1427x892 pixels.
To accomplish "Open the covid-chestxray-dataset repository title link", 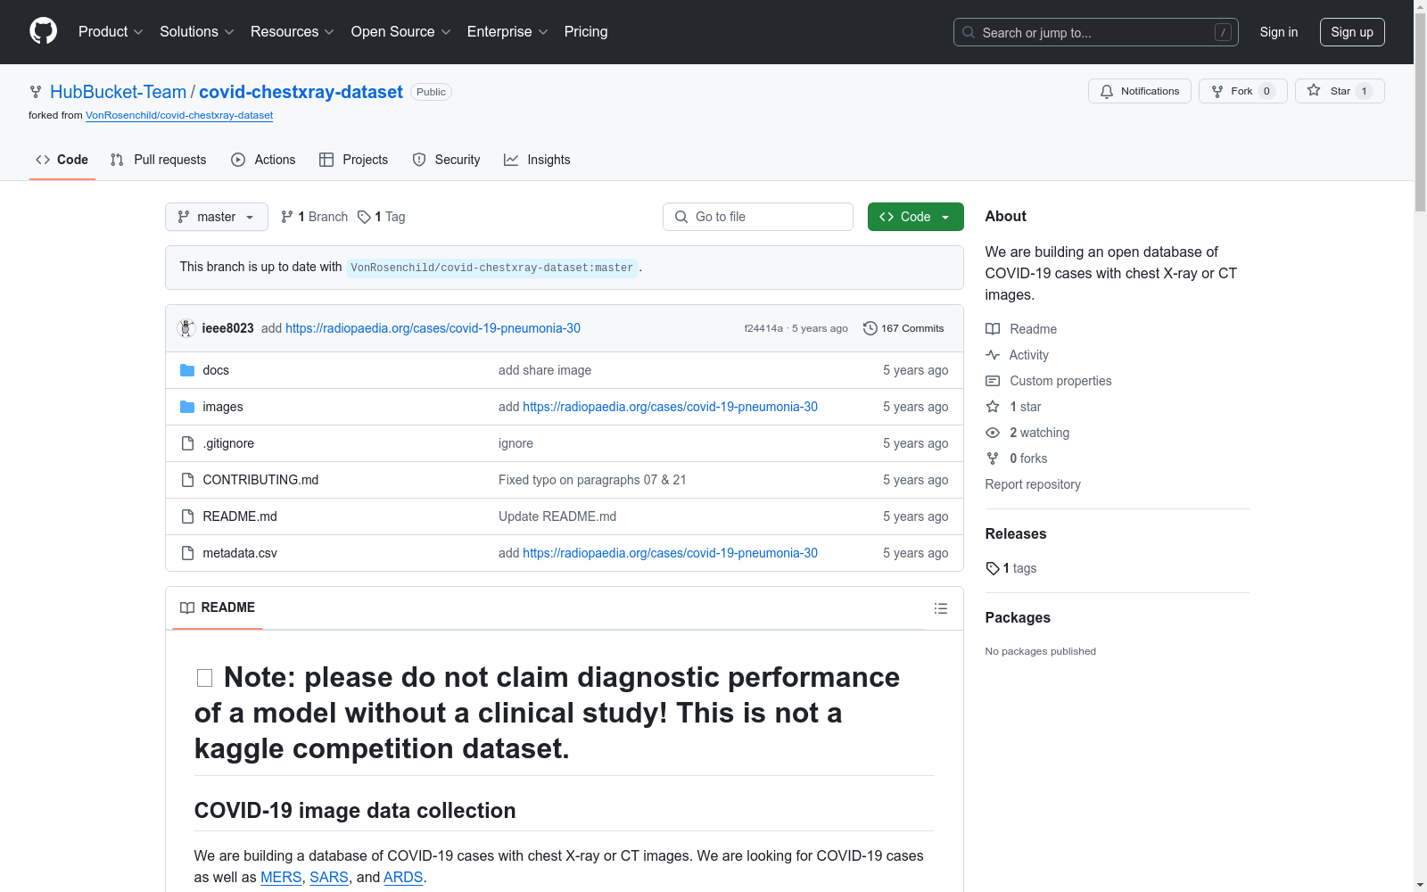I will (301, 92).
